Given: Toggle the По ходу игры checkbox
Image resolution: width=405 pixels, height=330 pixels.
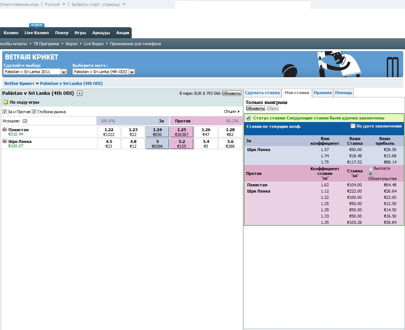Looking at the screenshot, I should pyautogui.click(x=6, y=102).
